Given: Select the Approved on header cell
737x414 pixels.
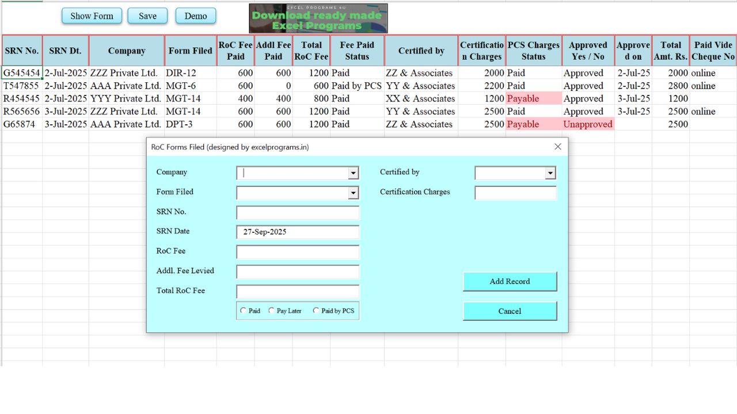Looking at the screenshot, I should [633, 51].
